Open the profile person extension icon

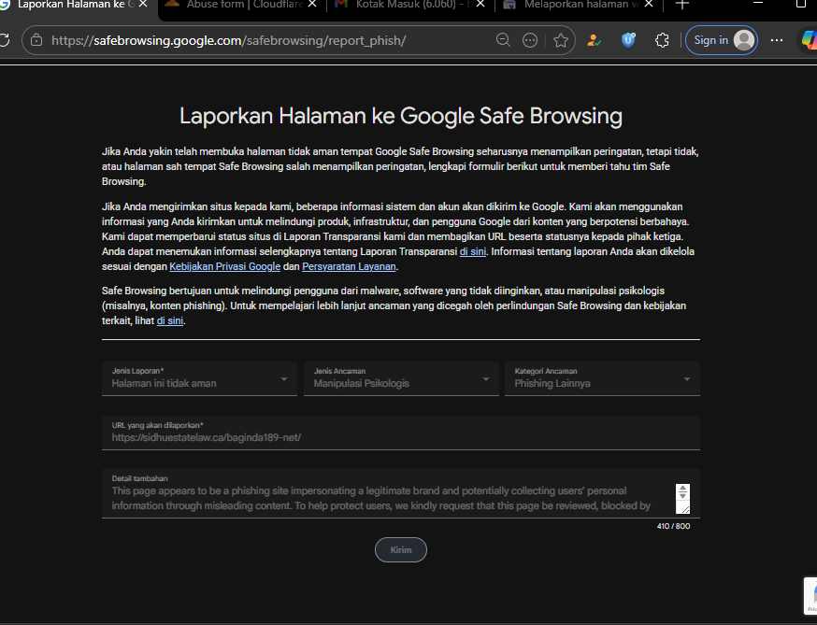(x=594, y=40)
